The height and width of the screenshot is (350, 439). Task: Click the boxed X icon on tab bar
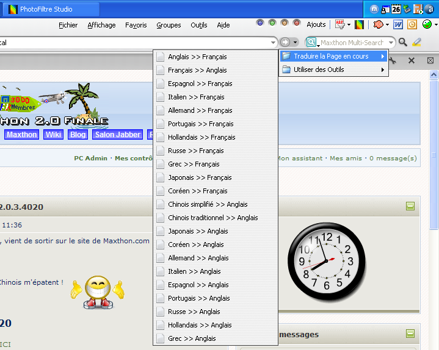tap(430, 60)
